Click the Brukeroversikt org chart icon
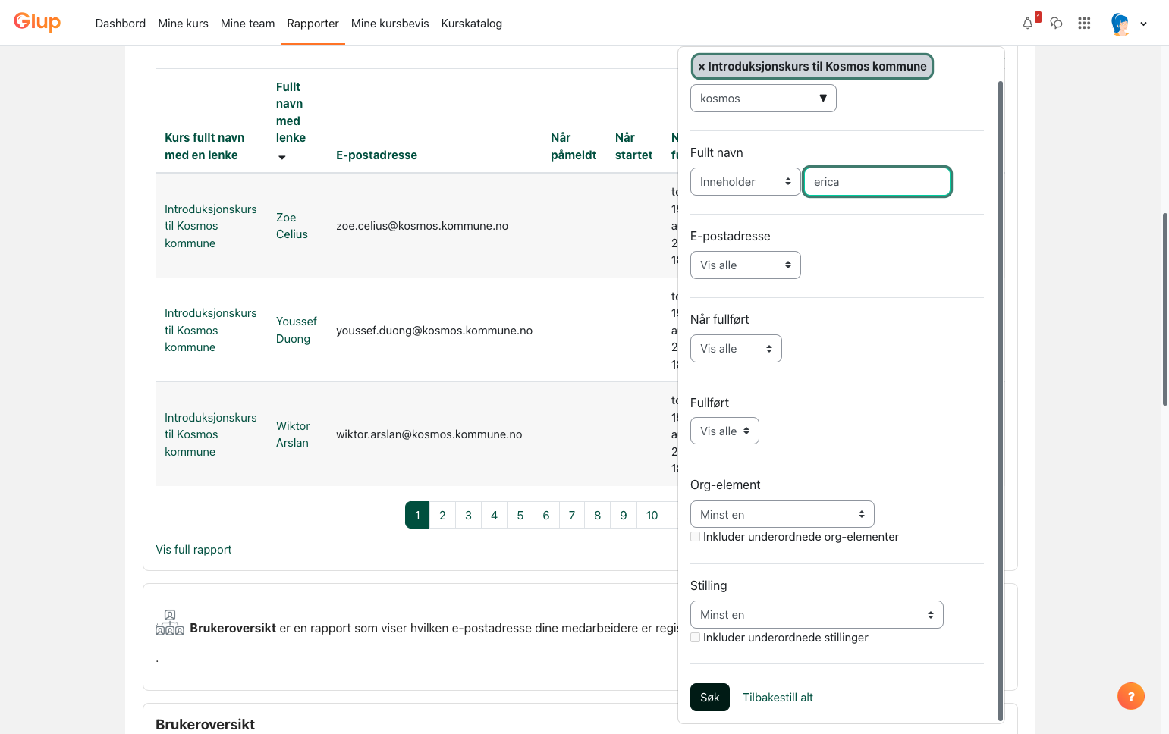 (170, 623)
